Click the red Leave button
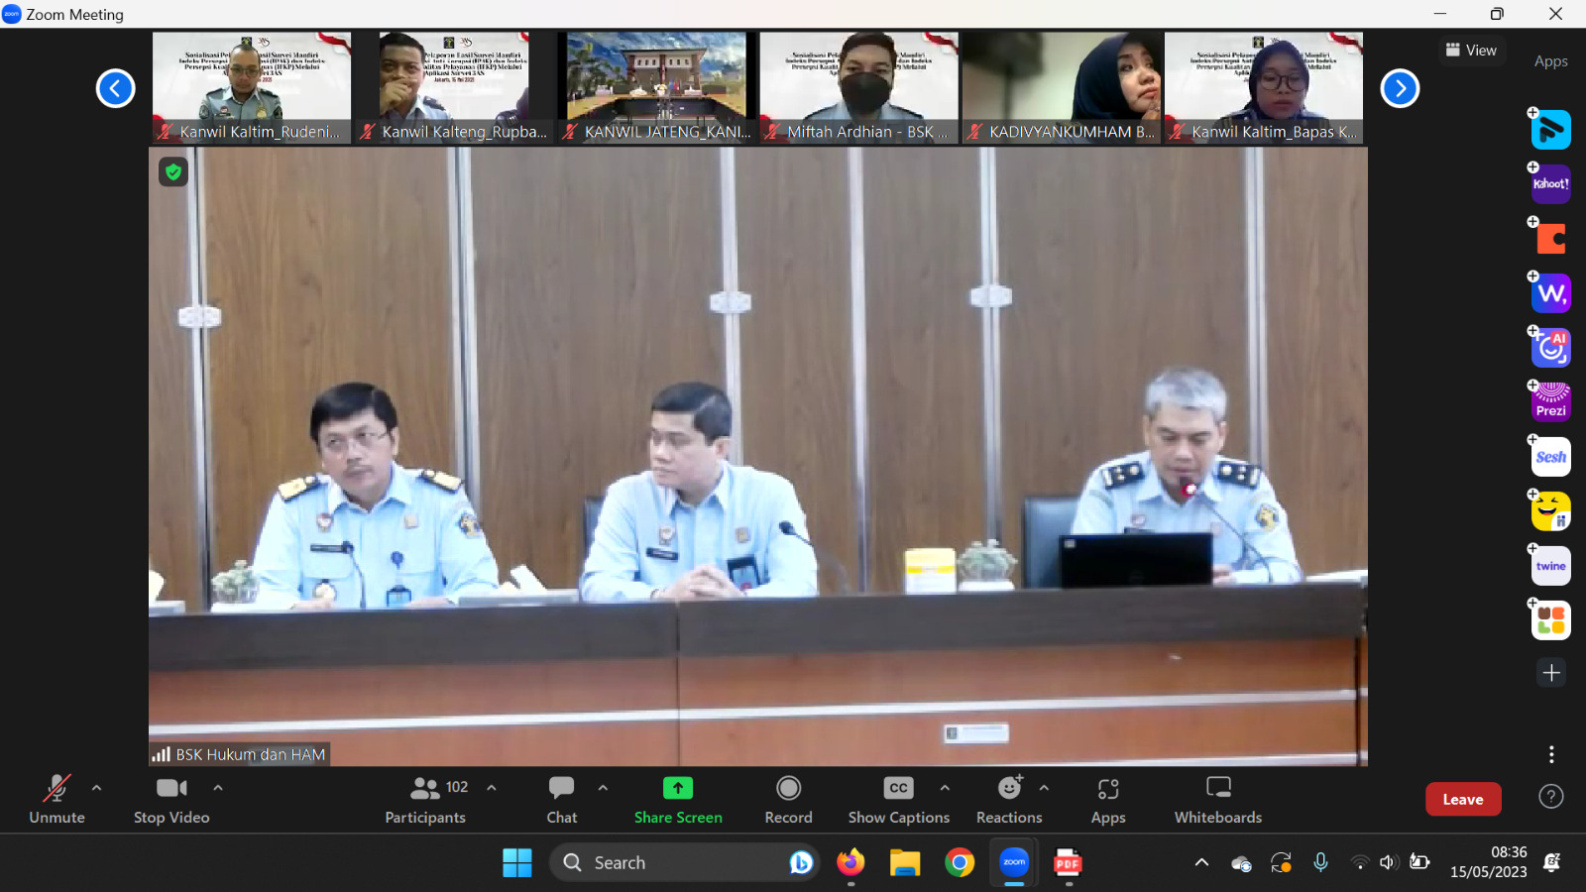Viewport: 1586px width, 892px height. pyautogui.click(x=1463, y=799)
